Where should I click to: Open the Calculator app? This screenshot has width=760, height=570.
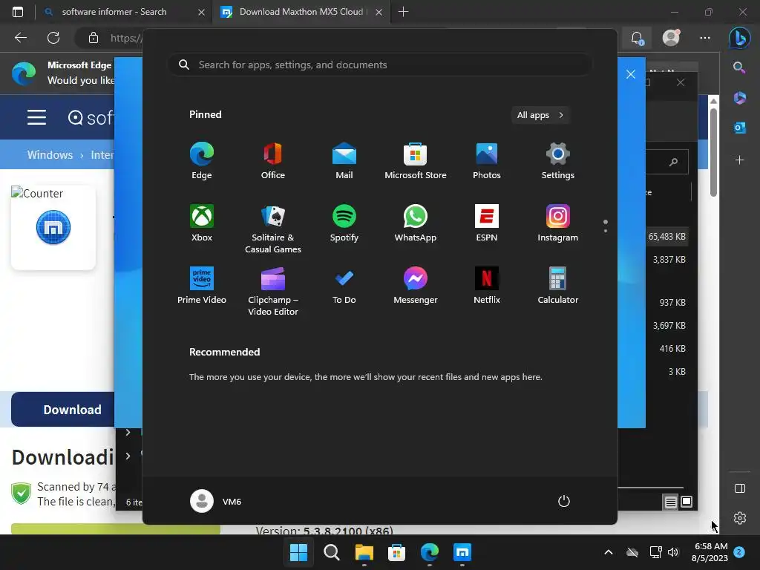558,286
